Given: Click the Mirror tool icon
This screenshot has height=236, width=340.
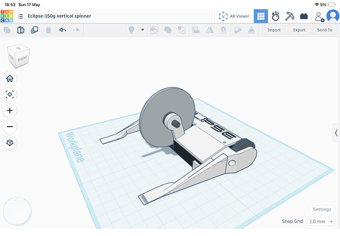Looking at the screenshot, I should coord(210,30).
